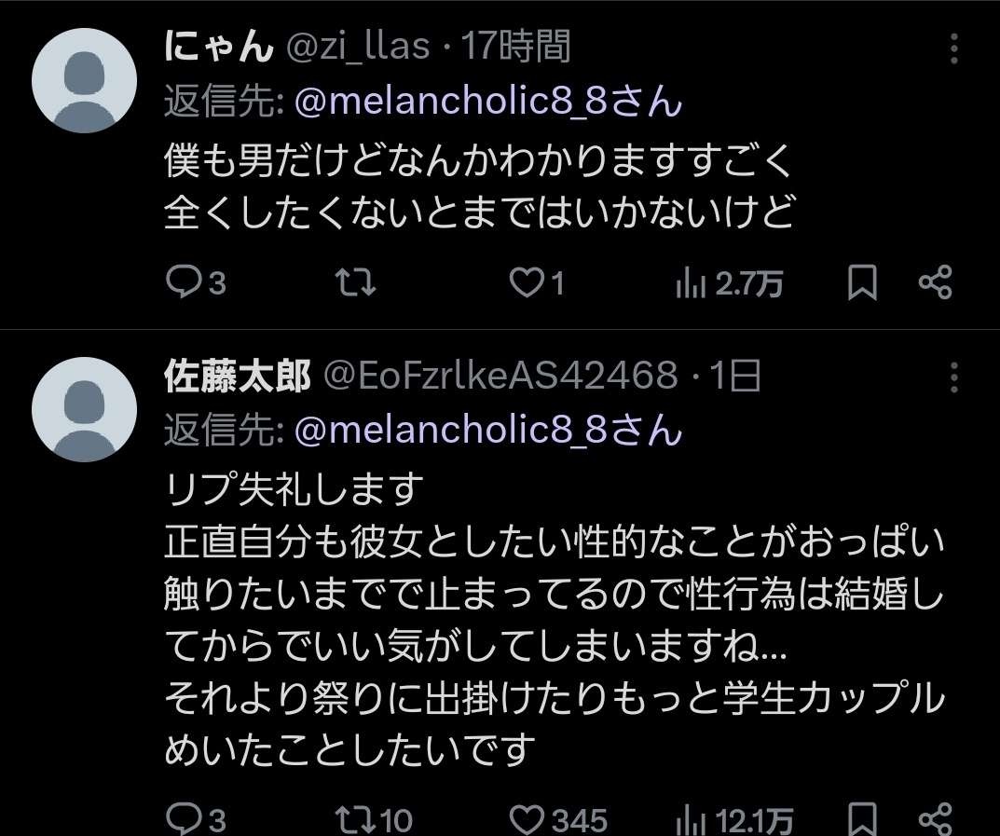Screen dimensions: 1000x836
Task: Open more options for 佐藤太郎's tweet
Action: tap(953, 377)
